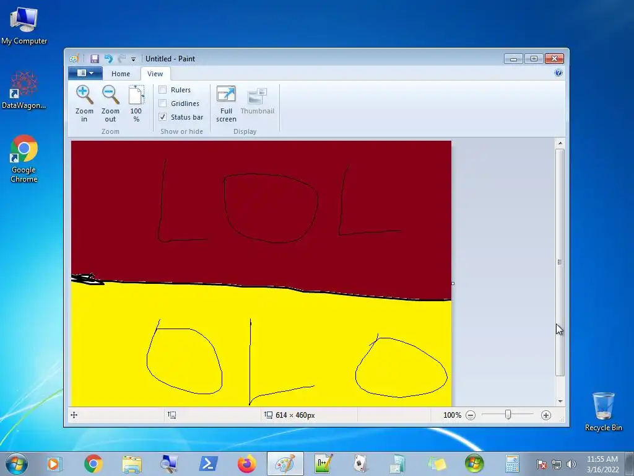634x476 pixels.
Task: Select the Google Chrome desktop shortcut
Action: pyautogui.click(x=24, y=159)
